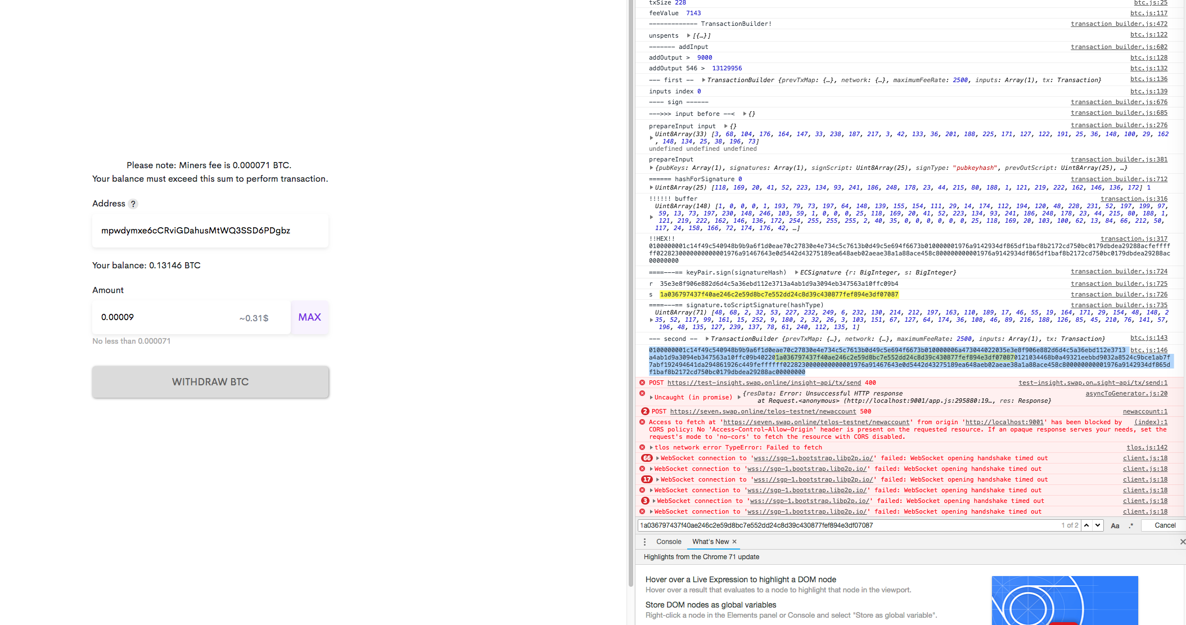Close the What's New tab with its x
Screen dimensions: 1186x625
click(x=734, y=542)
